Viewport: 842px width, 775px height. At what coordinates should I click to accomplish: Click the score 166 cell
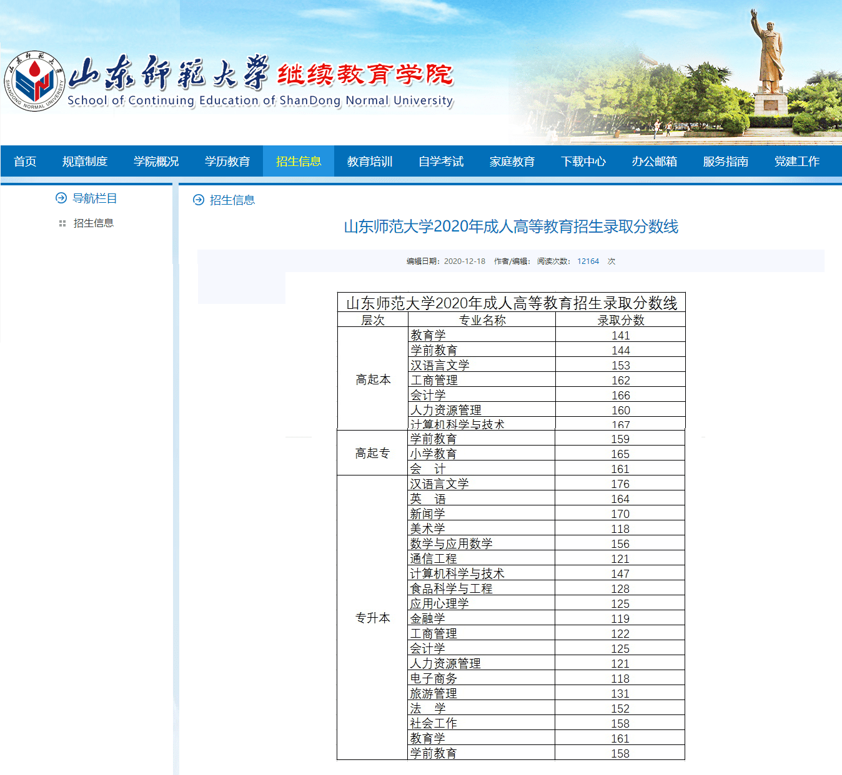tap(621, 396)
